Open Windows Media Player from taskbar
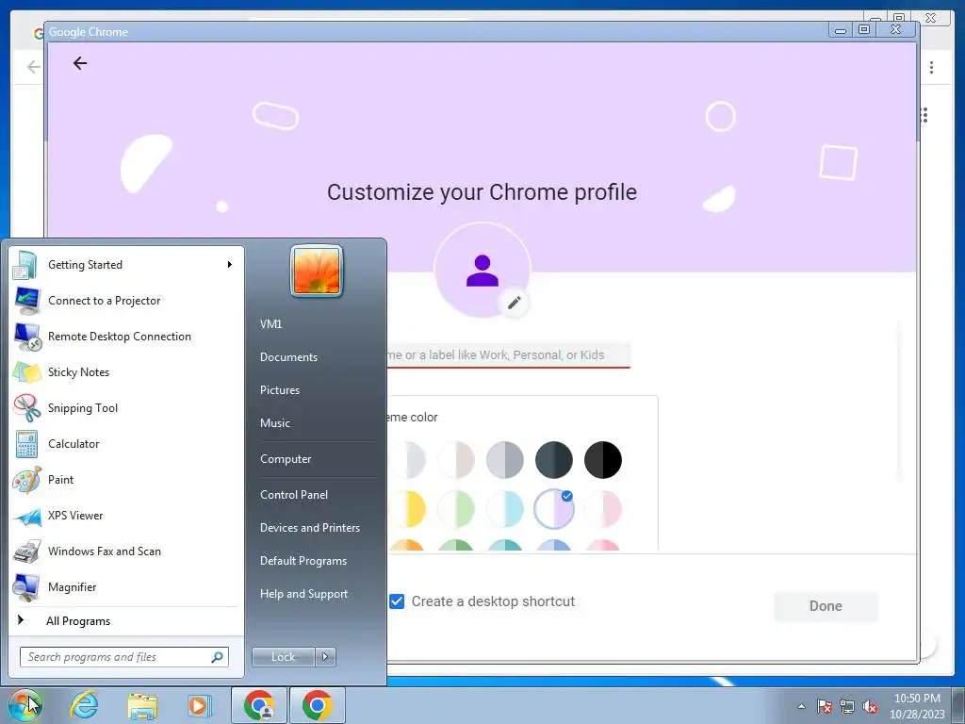The image size is (965, 724). click(198, 705)
